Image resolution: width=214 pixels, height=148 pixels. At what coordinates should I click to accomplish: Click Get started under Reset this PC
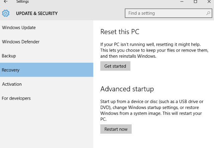click(x=115, y=66)
